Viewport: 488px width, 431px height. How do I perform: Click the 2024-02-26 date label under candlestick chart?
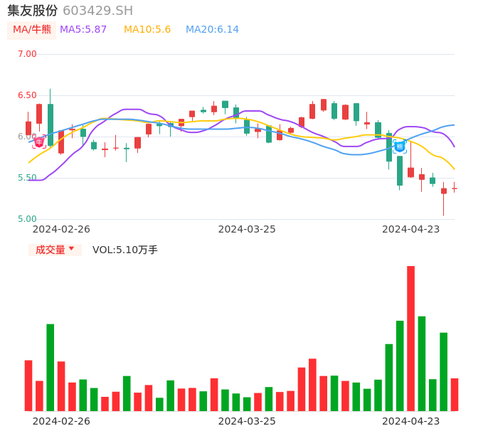(x=61, y=229)
